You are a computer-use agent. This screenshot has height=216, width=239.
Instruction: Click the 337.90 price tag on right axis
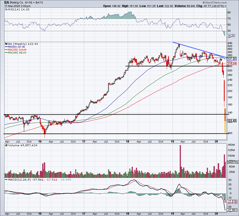pyautogui.click(x=232, y=59)
